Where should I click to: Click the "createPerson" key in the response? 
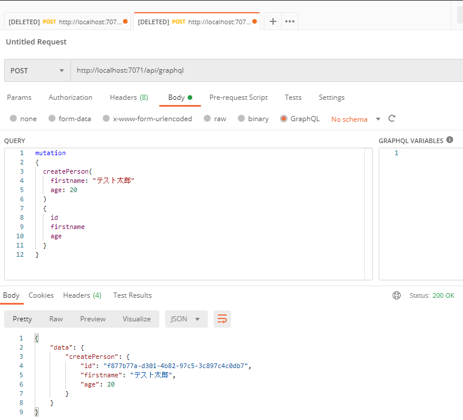click(92, 357)
